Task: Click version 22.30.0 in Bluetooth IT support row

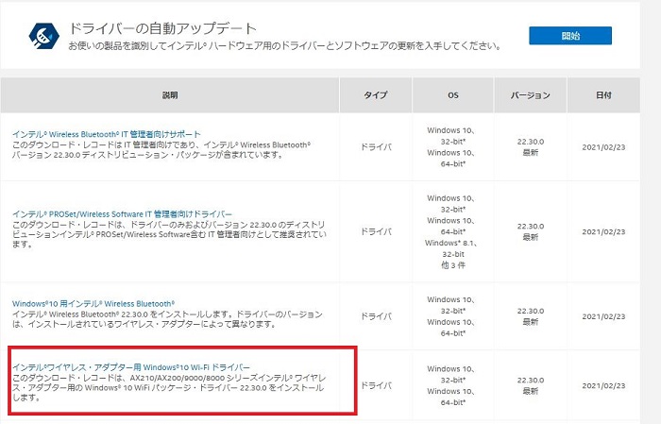Action: click(531, 142)
